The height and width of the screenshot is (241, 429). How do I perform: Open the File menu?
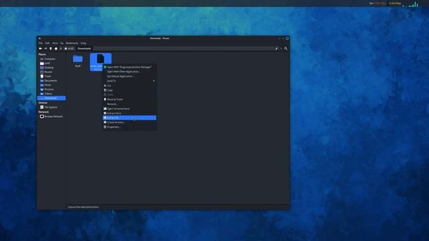pos(40,43)
